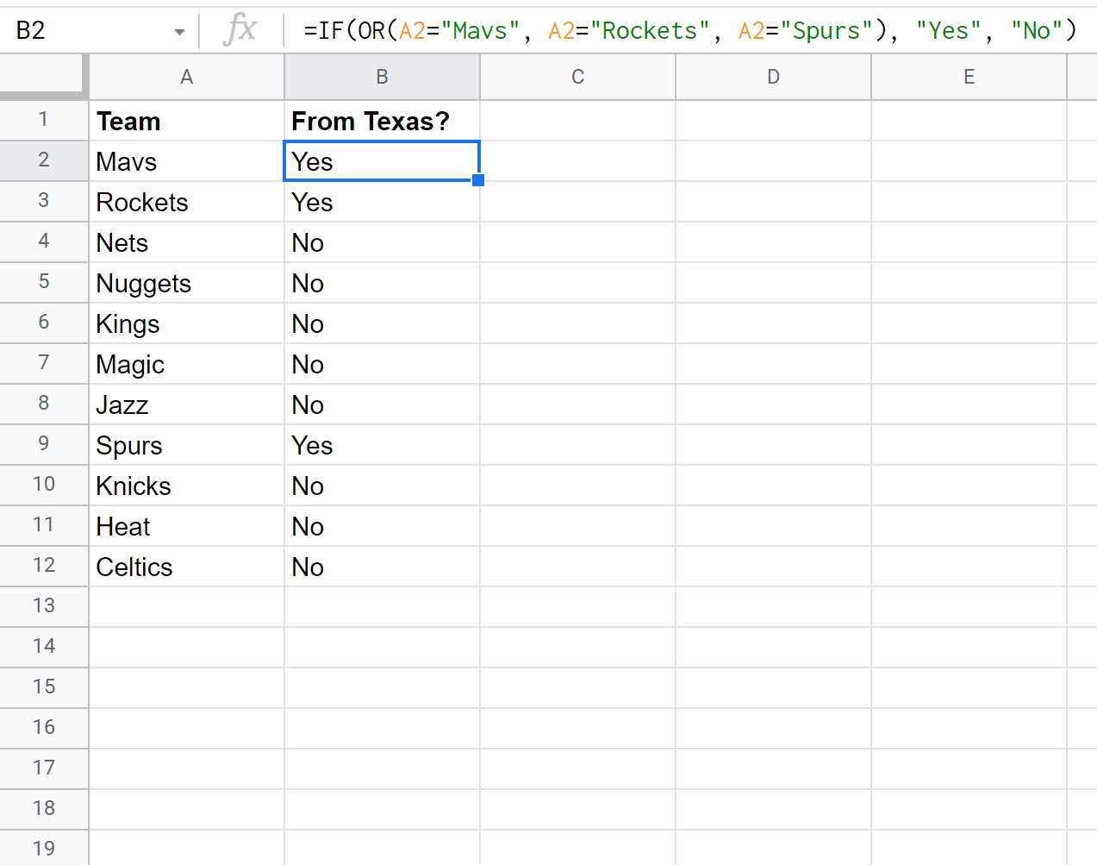Open the Name box dropdown arrow
The height and width of the screenshot is (865, 1097).
click(x=179, y=32)
